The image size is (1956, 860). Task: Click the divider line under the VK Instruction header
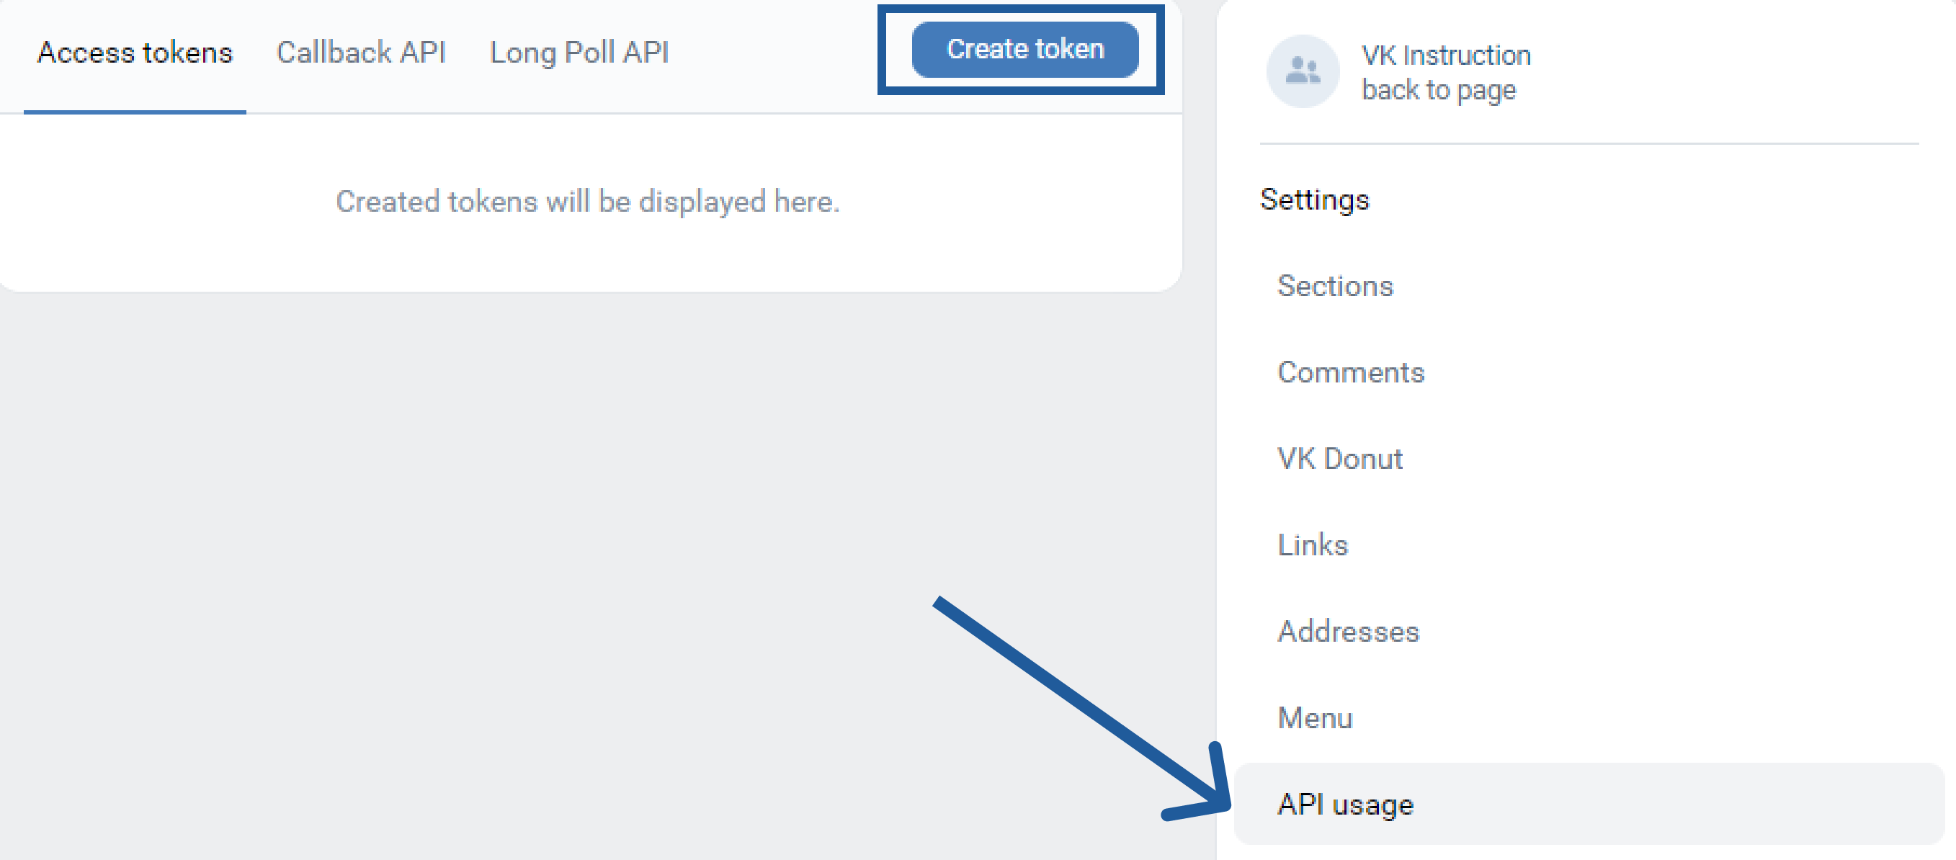pyautogui.click(x=1589, y=143)
